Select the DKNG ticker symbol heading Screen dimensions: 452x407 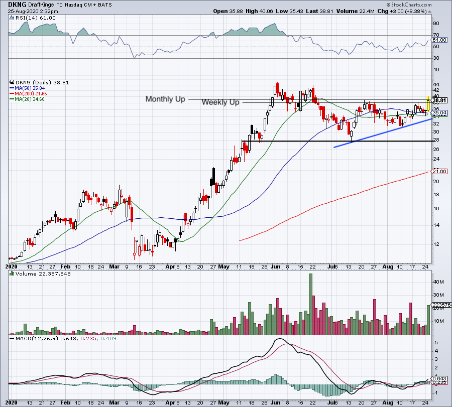pos(17,5)
